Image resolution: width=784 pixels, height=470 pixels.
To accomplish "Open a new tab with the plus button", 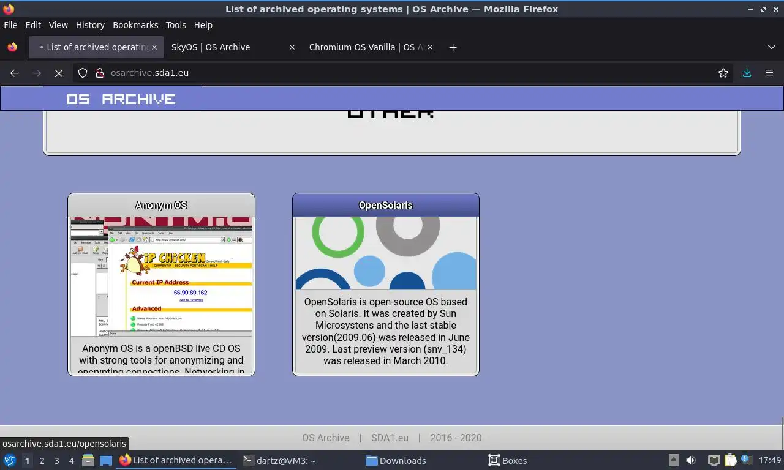I will pos(453,47).
